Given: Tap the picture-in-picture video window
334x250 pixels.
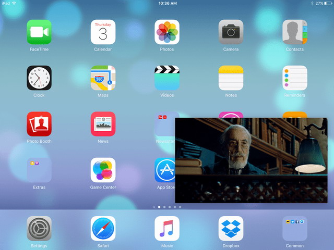Looking at the screenshot, I should point(251,160).
